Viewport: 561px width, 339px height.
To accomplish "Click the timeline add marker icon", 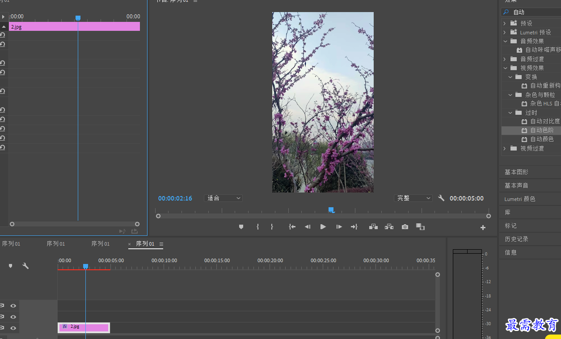I will pos(11,266).
